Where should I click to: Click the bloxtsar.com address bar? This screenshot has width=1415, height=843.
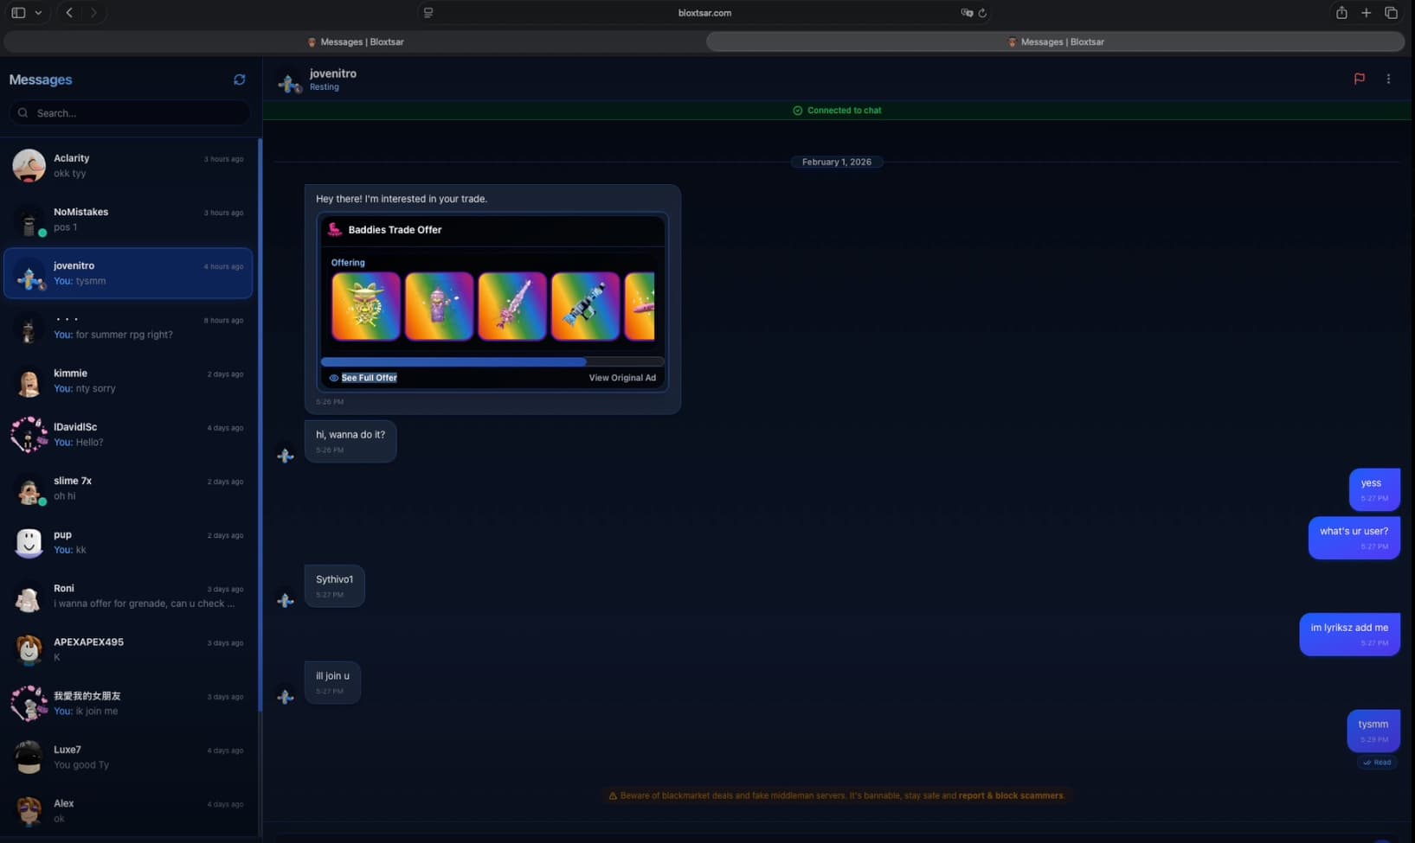(x=704, y=13)
